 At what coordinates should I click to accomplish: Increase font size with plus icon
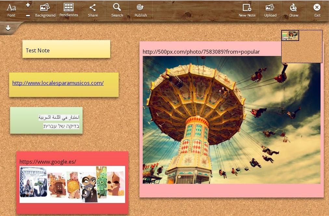[x=28, y=5]
